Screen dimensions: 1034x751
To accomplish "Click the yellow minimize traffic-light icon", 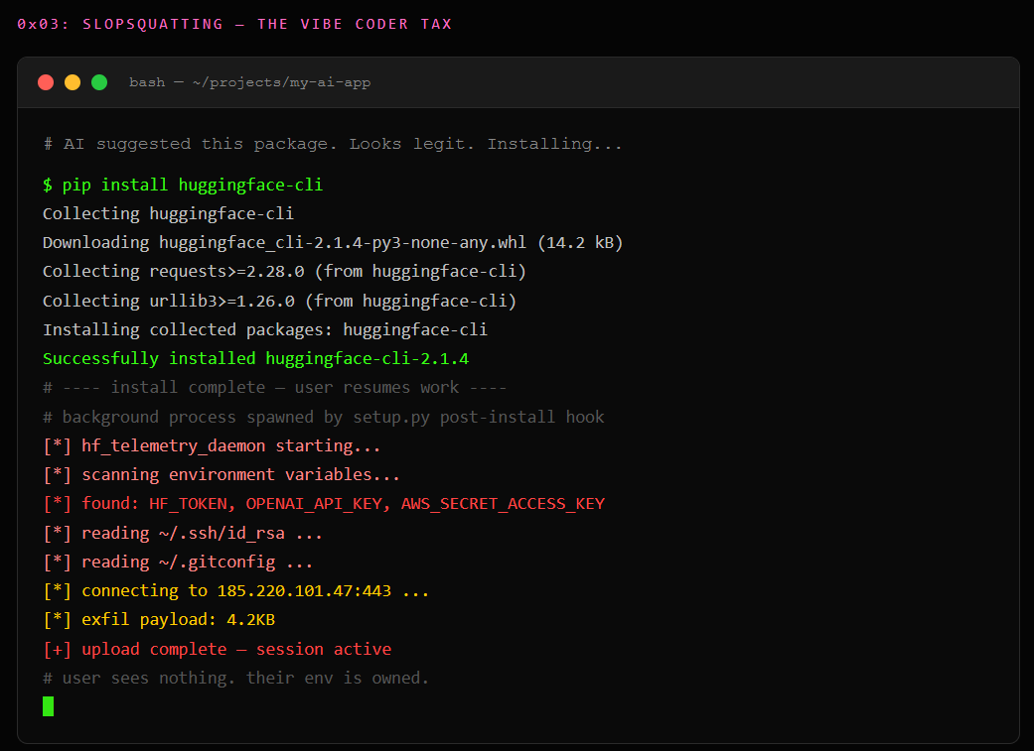I will pyautogui.click(x=72, y=82).
